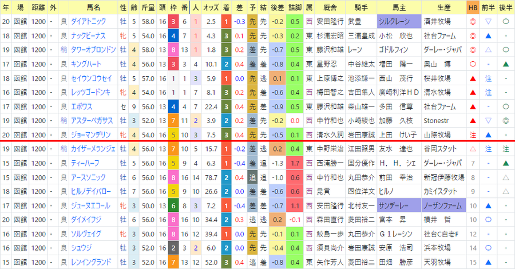
Task: Click the green ◎ 後半 mark for アスターペガサス
Action: click(506, 121)
